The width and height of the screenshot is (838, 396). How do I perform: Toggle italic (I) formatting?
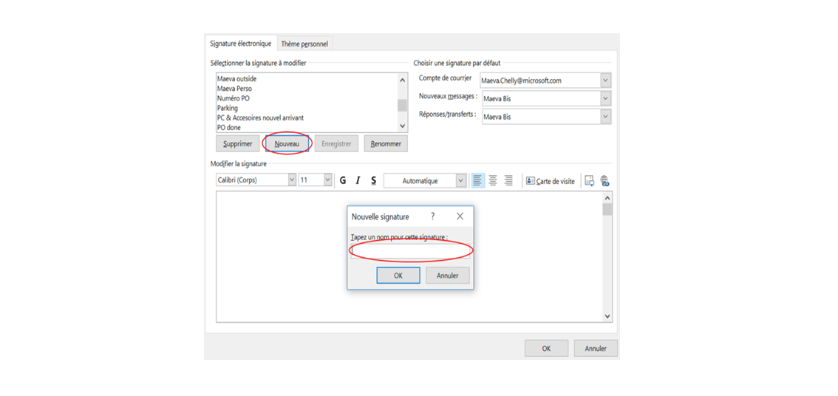358,180
